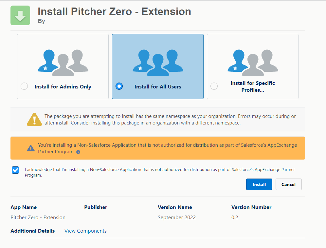Open the View Components link

[85, 231]
